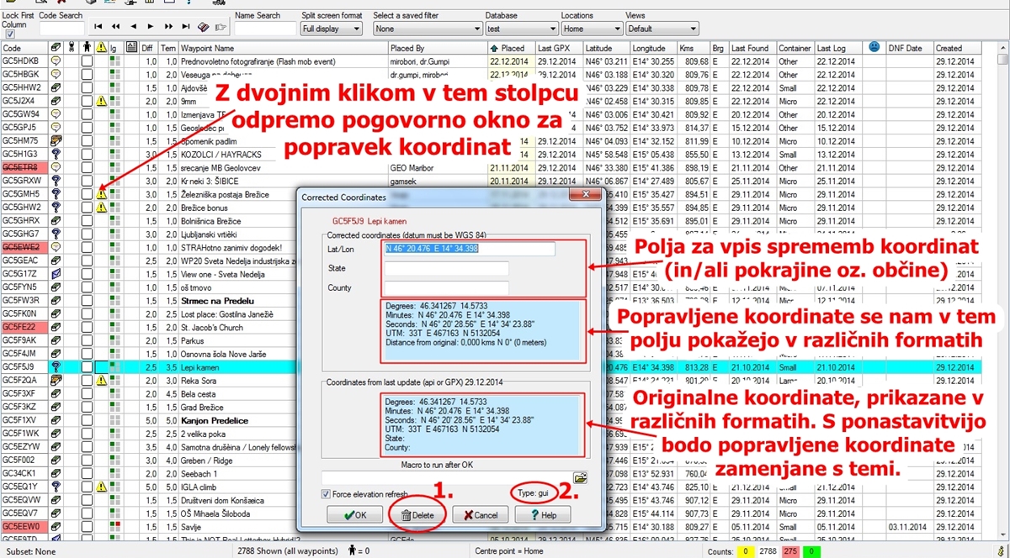Click the warning triangle column header
This screenshot has height=558, width=1010.
(x=101, y=49)
